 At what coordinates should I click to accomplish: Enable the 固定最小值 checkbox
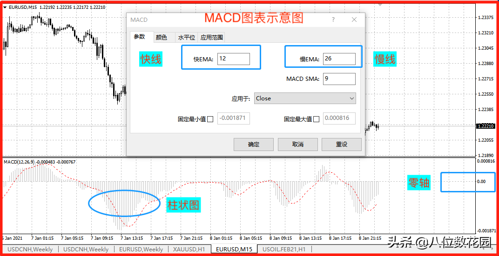click(x=210, y=119)
